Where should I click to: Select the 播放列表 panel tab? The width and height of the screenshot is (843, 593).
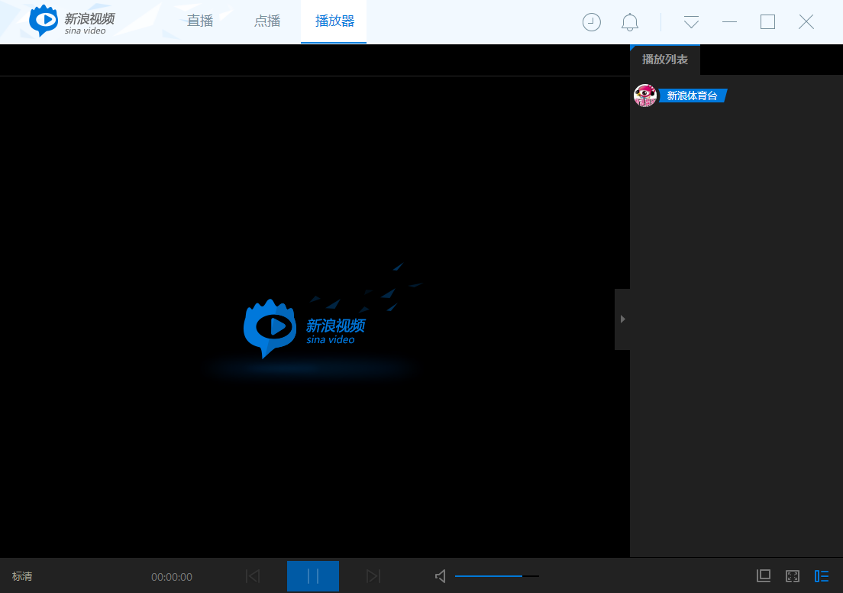tap(665, 60)
